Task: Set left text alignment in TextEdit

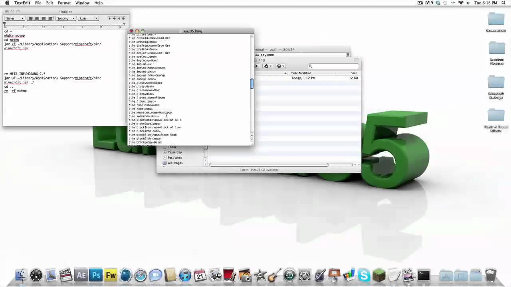Action: coord(30,18)
